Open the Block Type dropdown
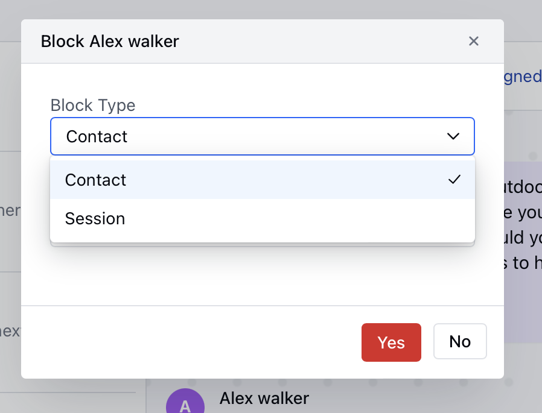Viewport: 542px width, 413px height. 263,136
